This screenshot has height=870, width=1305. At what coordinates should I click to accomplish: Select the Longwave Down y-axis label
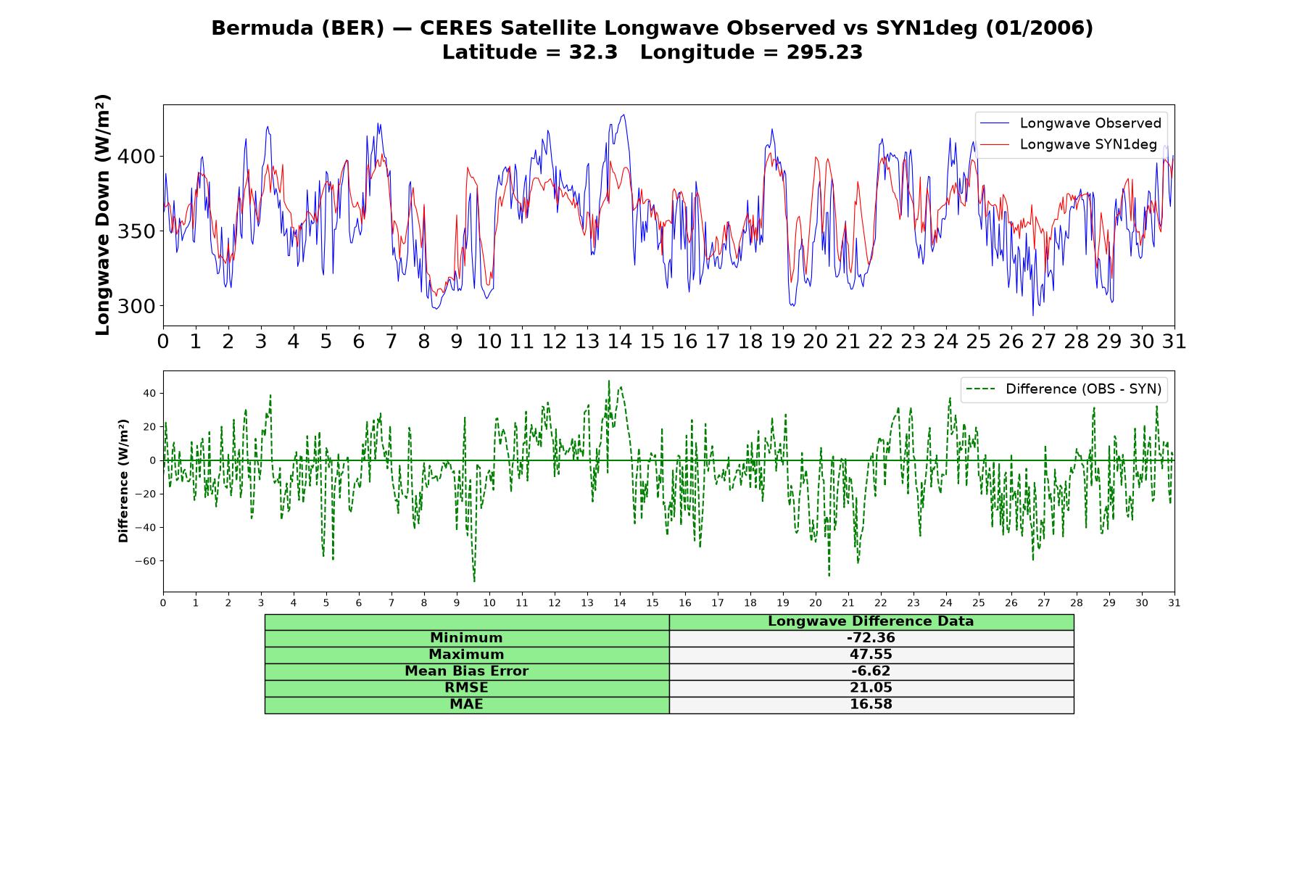point(102,215)
